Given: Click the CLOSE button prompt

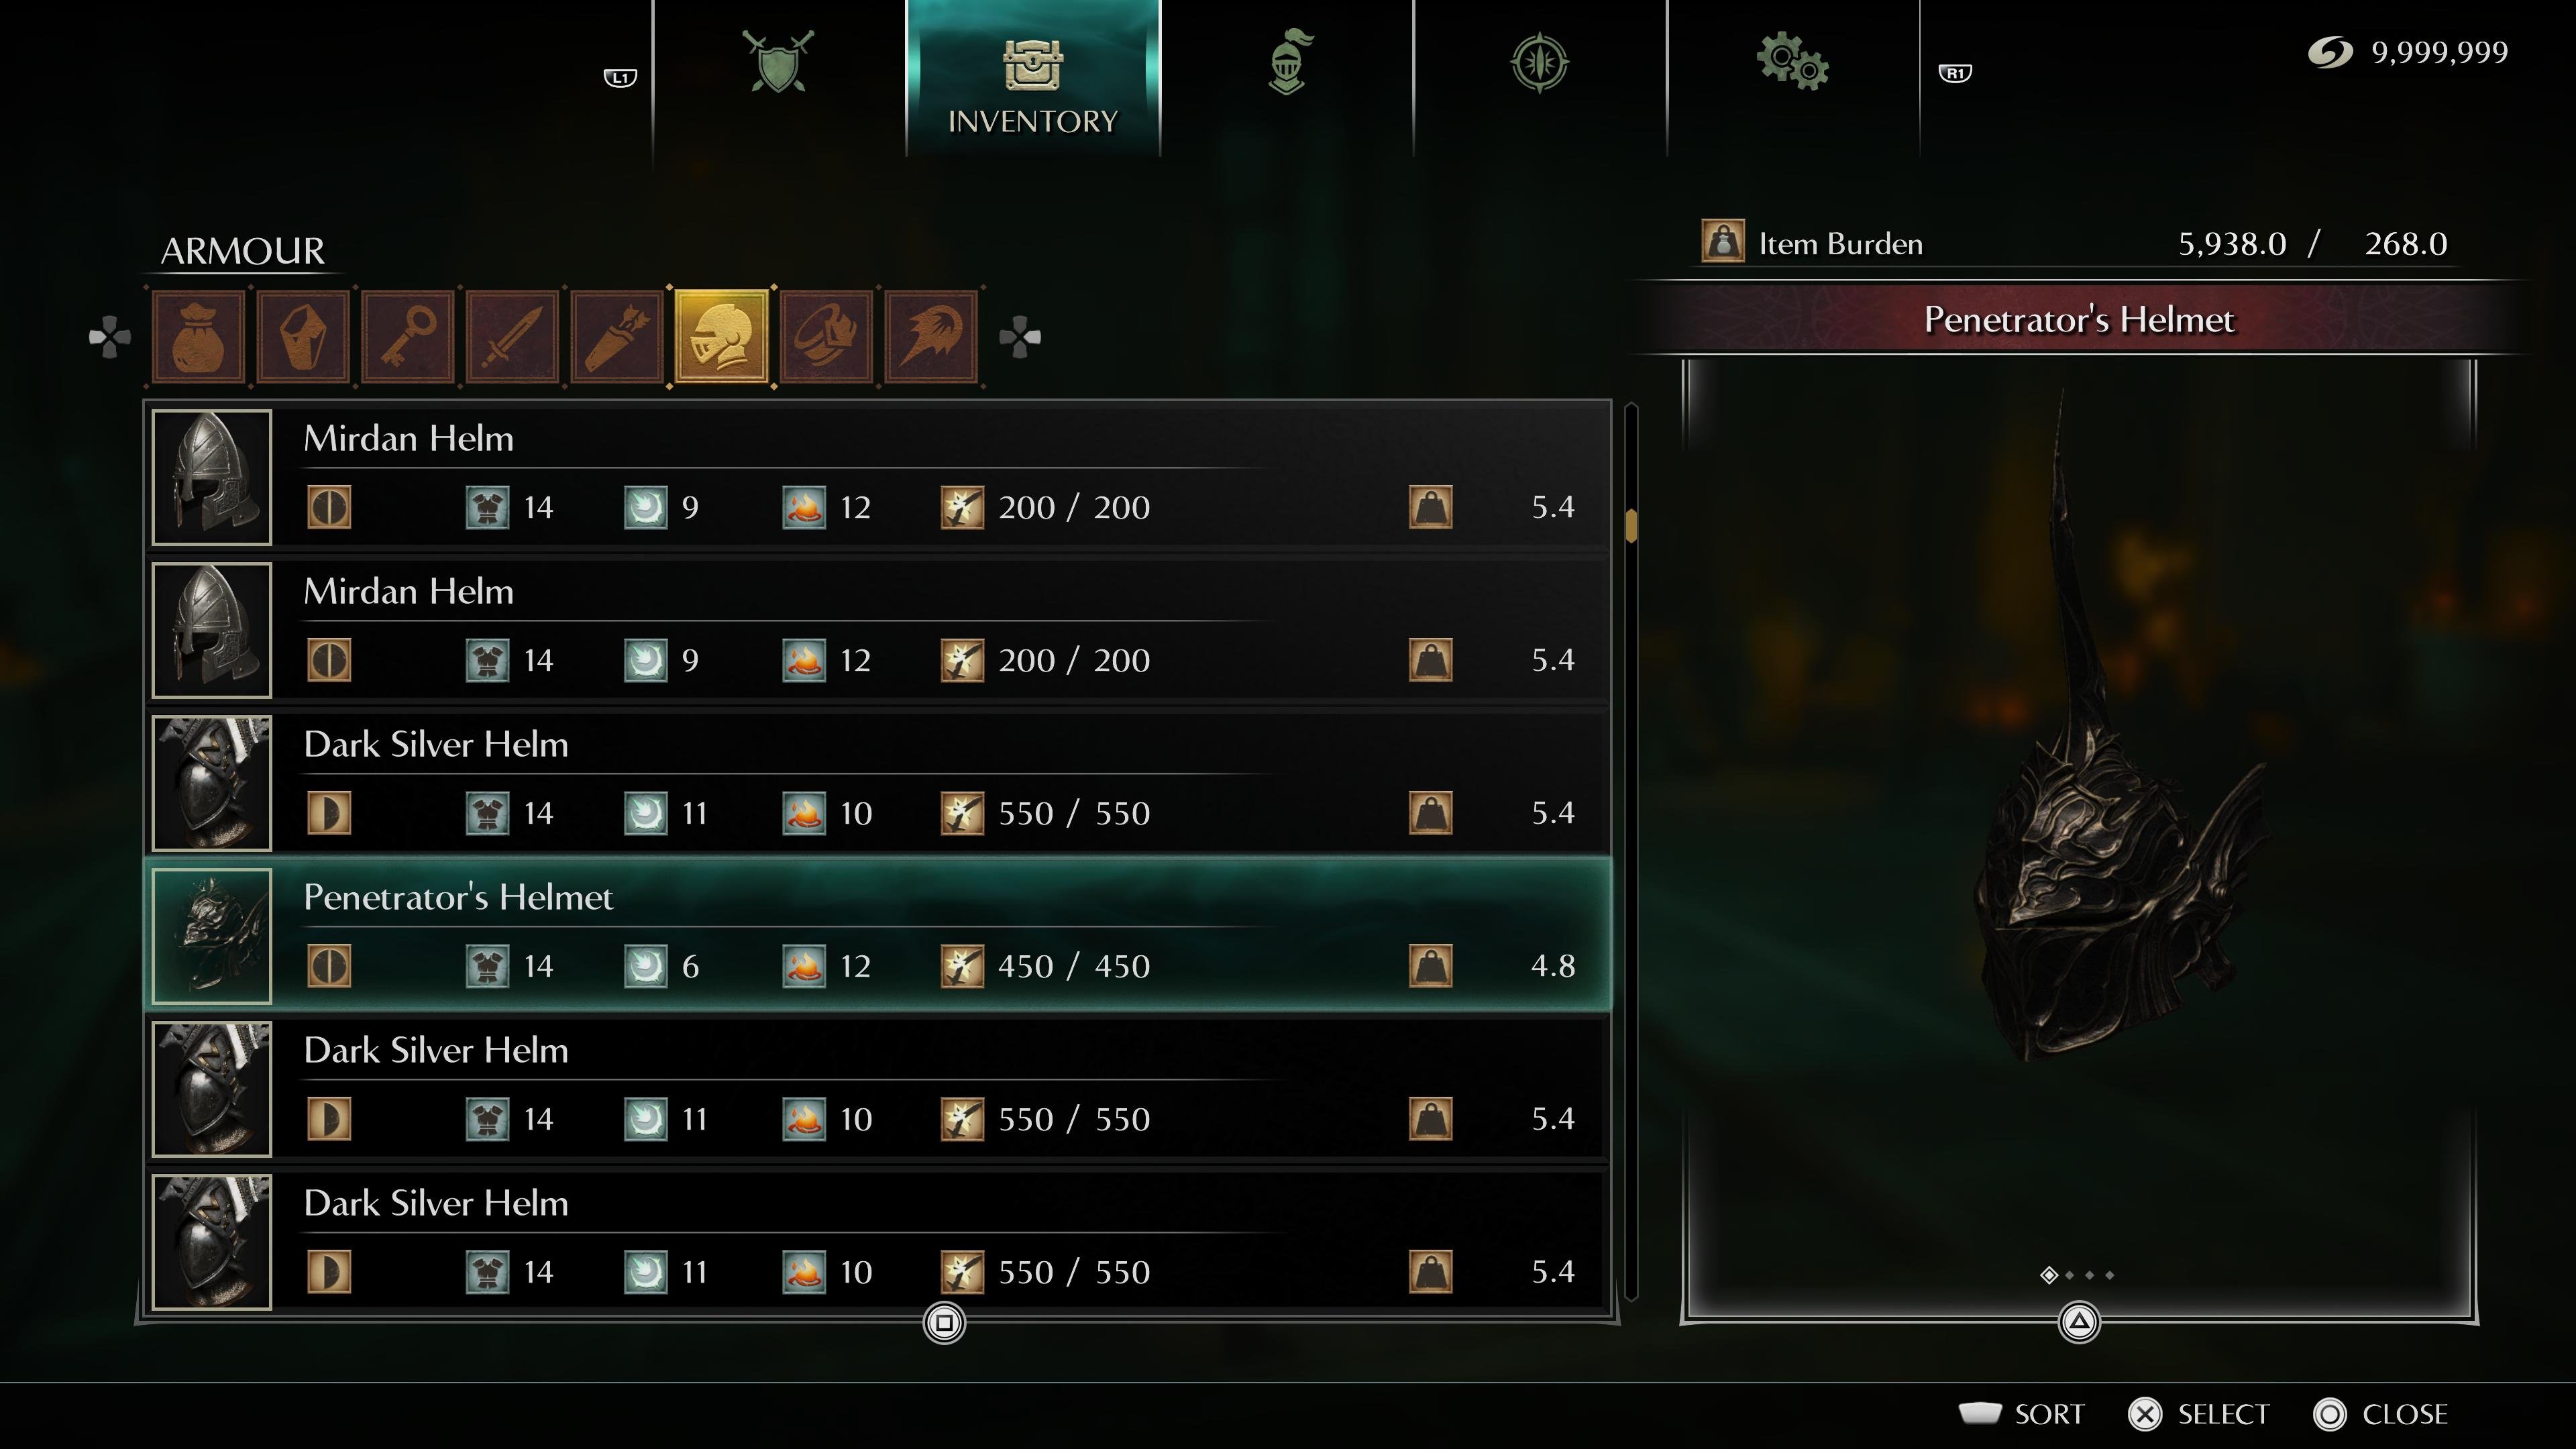Looking at the screenshot, I should click(x=2381, y=1414).
